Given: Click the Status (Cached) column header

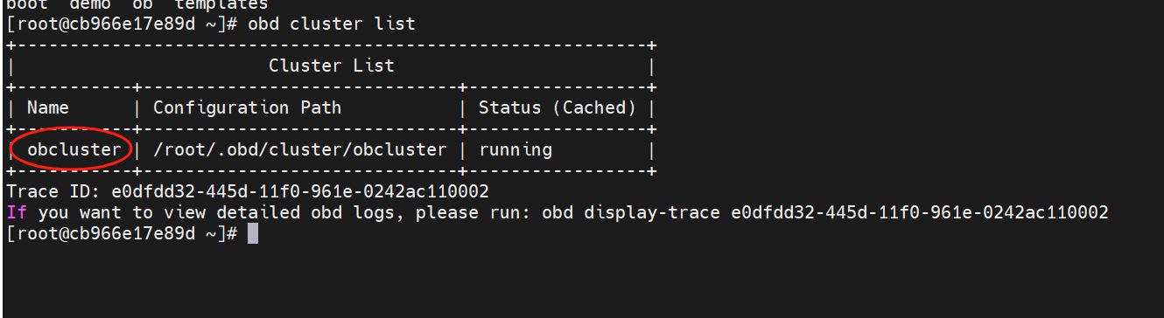Looking at the screenshot, I should pos(557,107).
